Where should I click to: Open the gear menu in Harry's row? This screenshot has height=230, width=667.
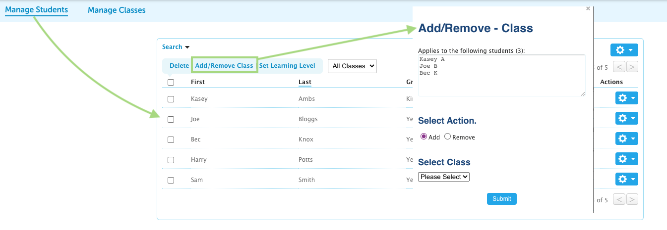(626, 159)
